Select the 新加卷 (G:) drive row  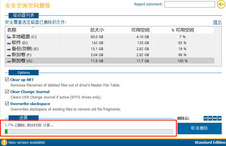(x=110, y=61)
